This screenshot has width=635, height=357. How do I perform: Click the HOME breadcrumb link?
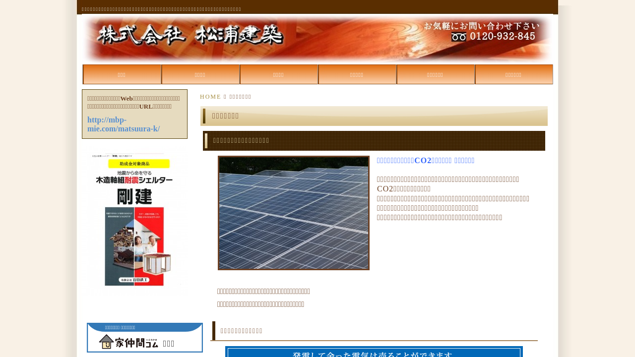coord(210,97)
